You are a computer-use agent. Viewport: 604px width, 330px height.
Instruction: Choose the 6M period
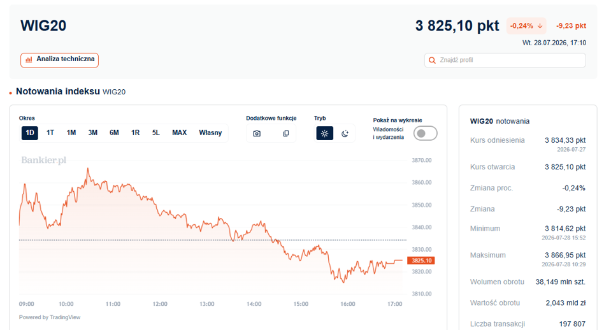(x=114, y=133)
